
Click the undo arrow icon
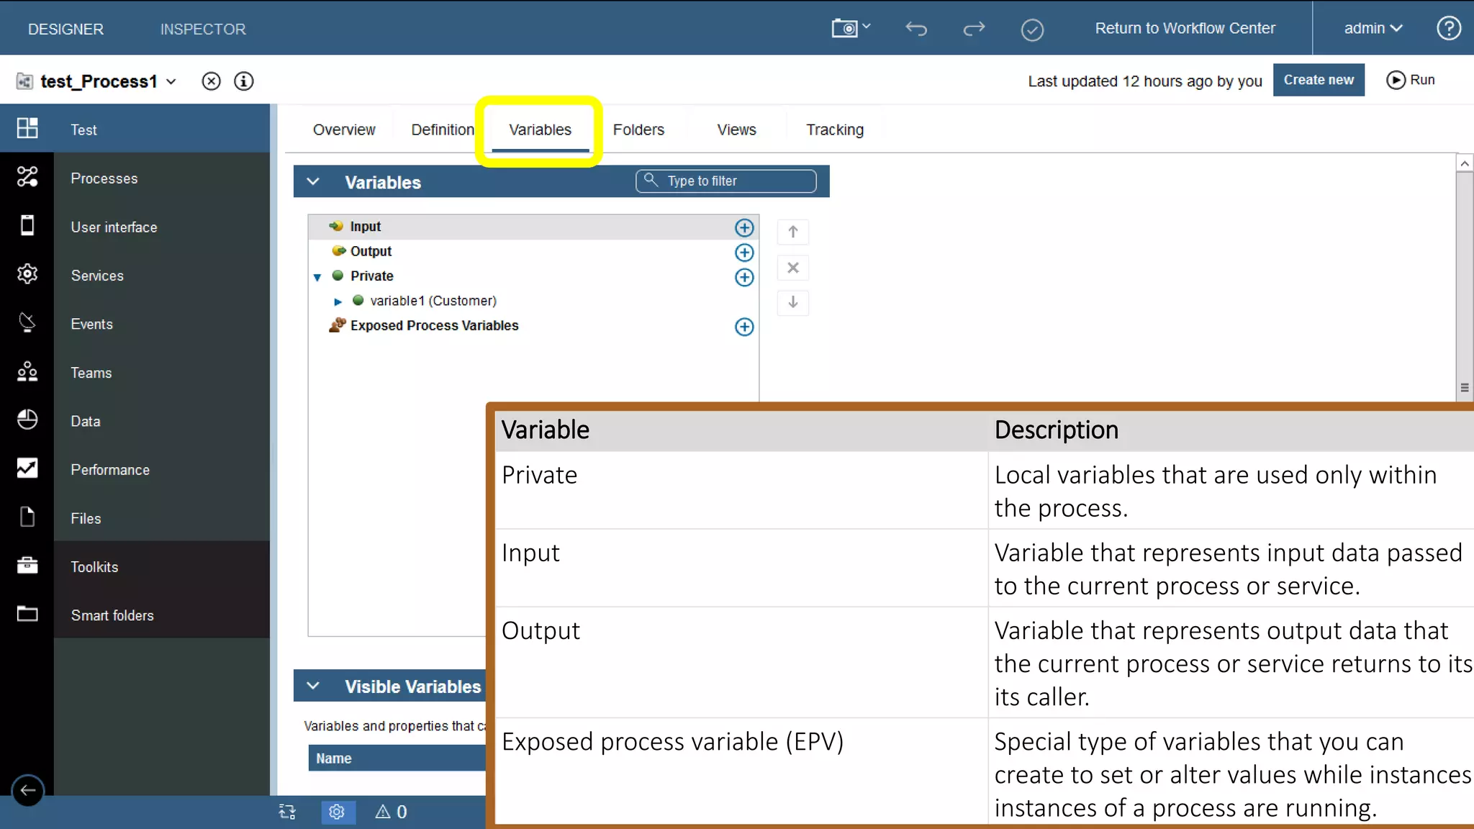[x=915, y=29]
